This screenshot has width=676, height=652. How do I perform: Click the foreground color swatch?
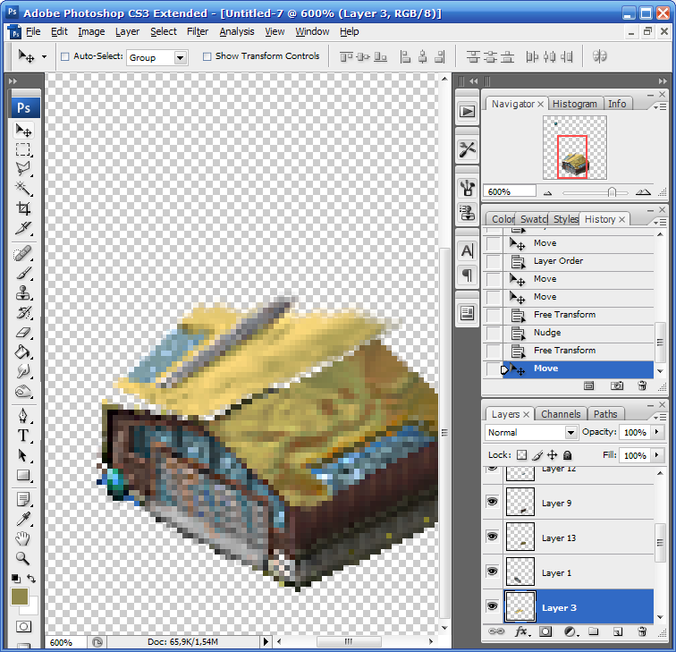[20, 597]
